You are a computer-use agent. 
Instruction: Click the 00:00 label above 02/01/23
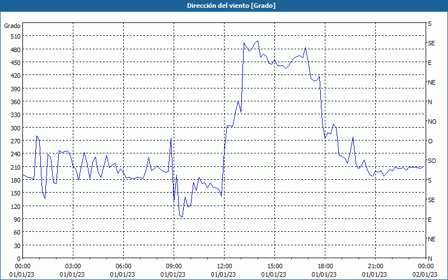(x=426, y=267)
